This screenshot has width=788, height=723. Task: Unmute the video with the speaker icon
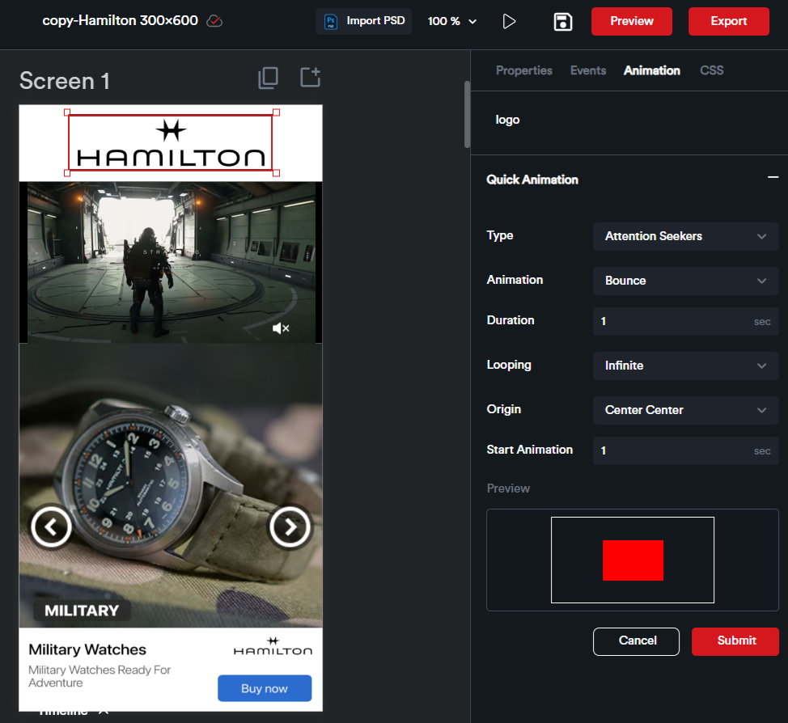281,328
